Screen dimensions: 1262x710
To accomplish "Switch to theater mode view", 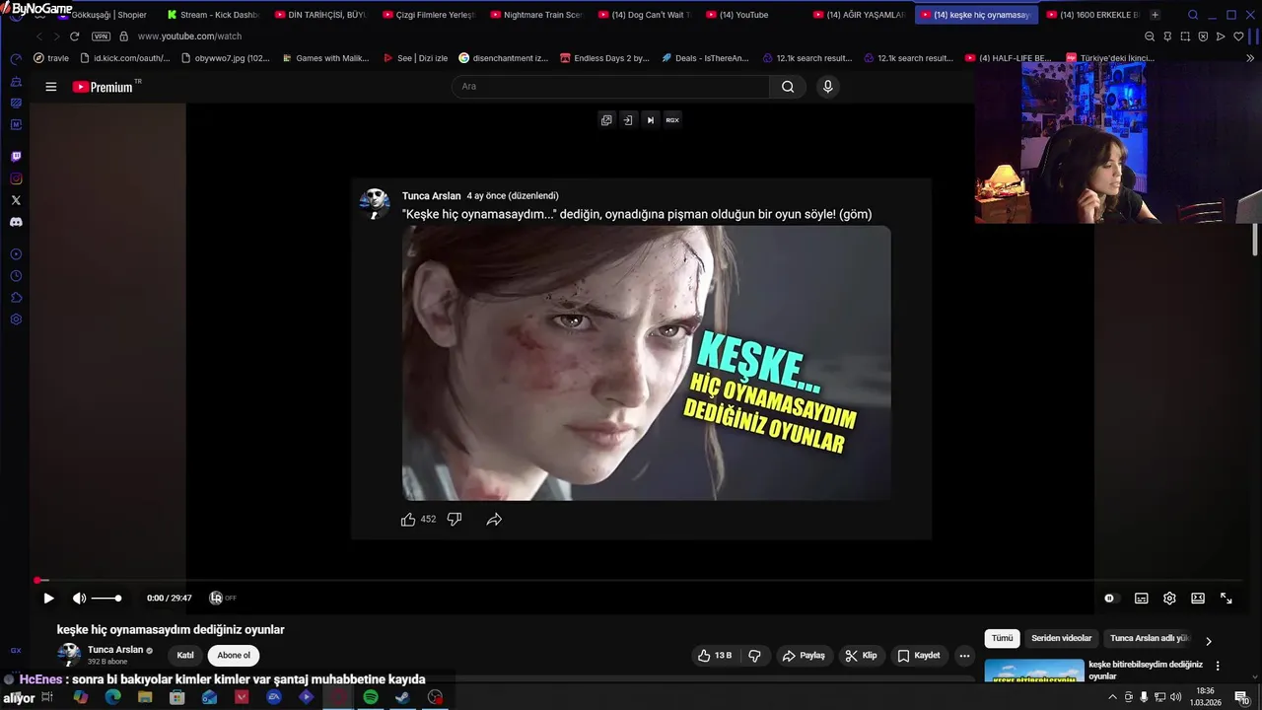I will pos(1198,598).
